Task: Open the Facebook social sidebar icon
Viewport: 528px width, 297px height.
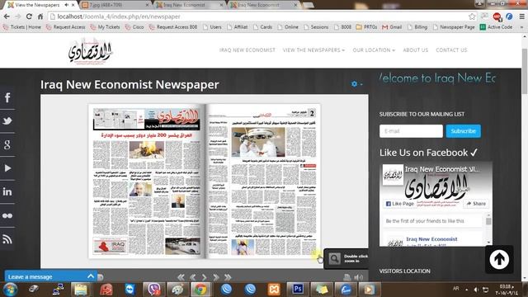Action: 7,97
